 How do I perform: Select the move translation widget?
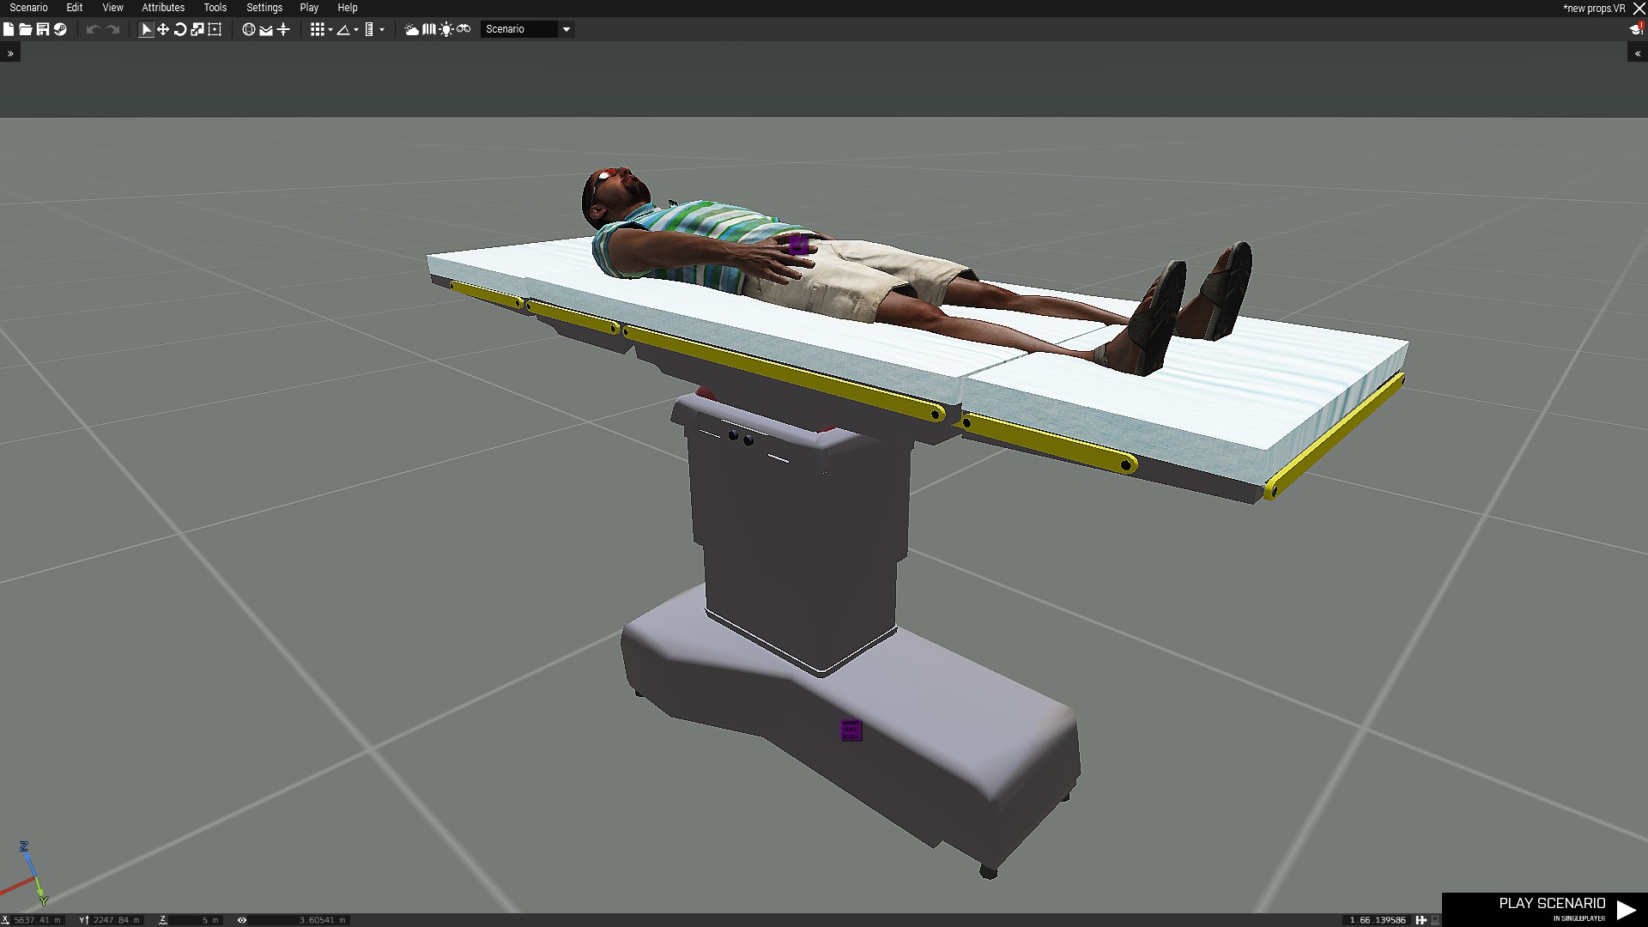pyautogui.click(x=163, y=29)
